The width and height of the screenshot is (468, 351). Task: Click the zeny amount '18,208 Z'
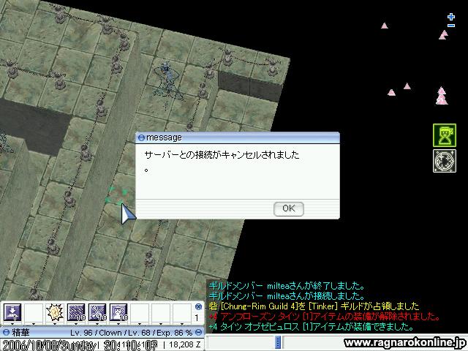[185, 344]
